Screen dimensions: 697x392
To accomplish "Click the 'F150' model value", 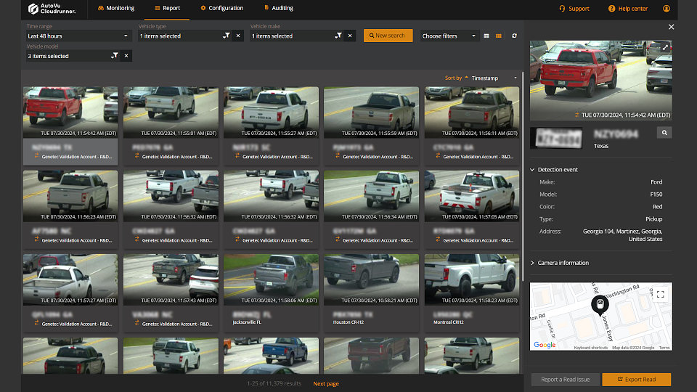I will (656, 195).
